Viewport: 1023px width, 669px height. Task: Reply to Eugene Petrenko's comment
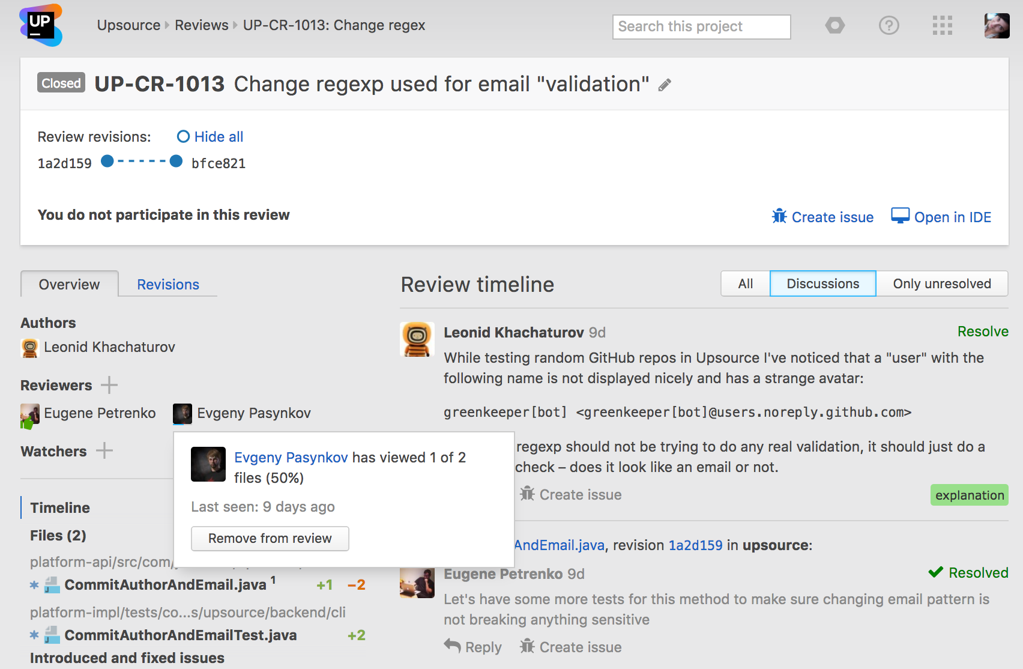coord(472,647)
